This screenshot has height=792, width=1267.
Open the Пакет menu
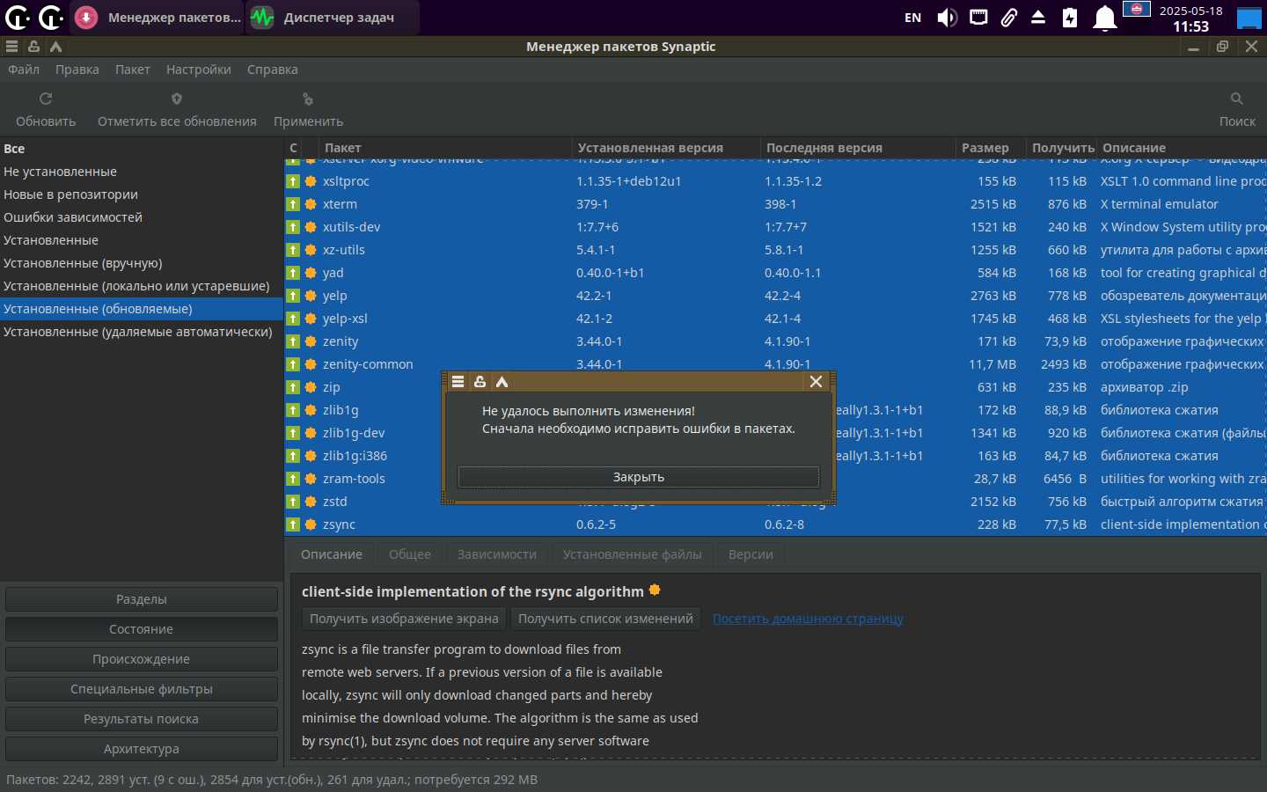click(x=133, y=70)
